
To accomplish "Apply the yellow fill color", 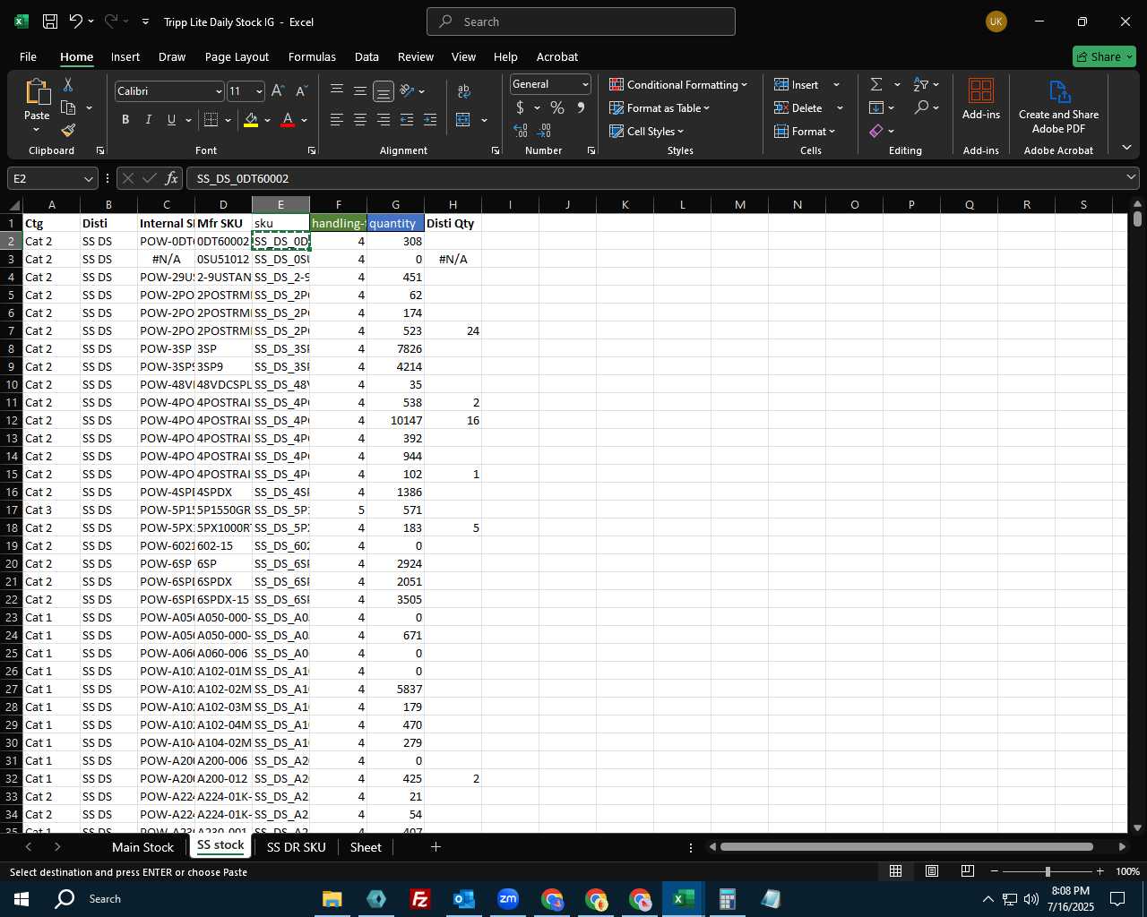I will point(251,120).
